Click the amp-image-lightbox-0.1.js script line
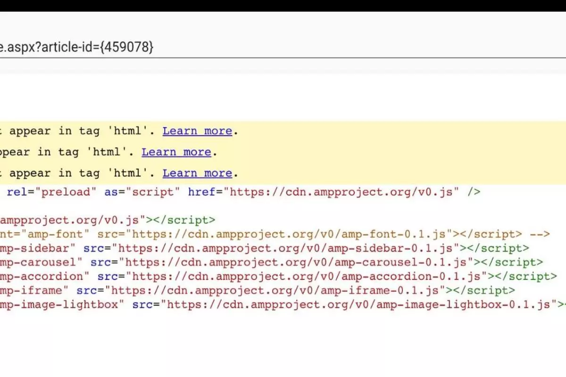Screen dimensions: 566x377 283,305
